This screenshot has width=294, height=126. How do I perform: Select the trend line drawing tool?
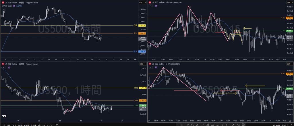click(x=202, y=125)
